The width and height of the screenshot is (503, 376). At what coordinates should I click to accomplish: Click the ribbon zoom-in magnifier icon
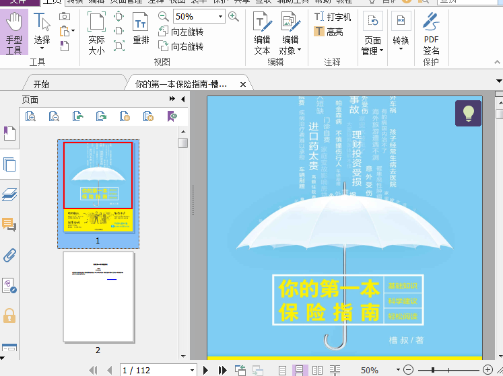[x=234, y=16]
